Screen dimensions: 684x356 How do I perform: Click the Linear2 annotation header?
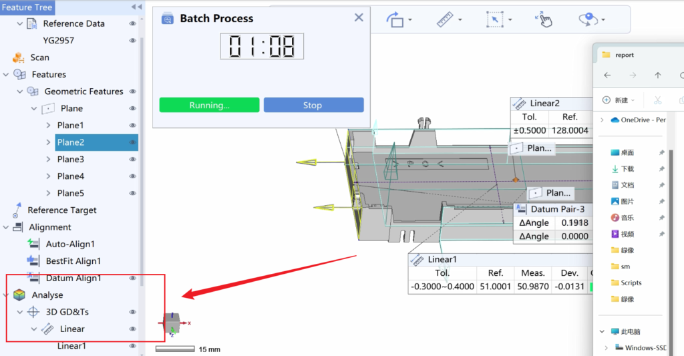point(550,104)
